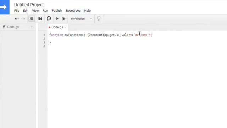Undo the last edit
This screenshot has width=227, height=128.
pos(17,18)
